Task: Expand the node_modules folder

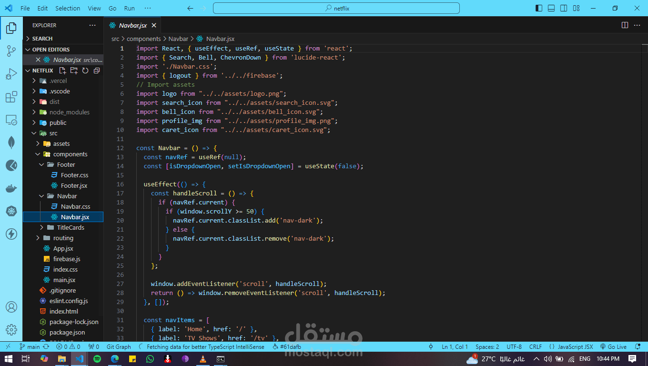Action: click(x=63, y=112)
